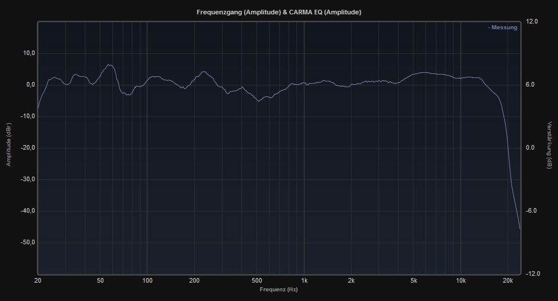This screenshot has width=558, height=301.
Task: Click the 0,0 amplitude tick on left axis
Action: [29, 85]
